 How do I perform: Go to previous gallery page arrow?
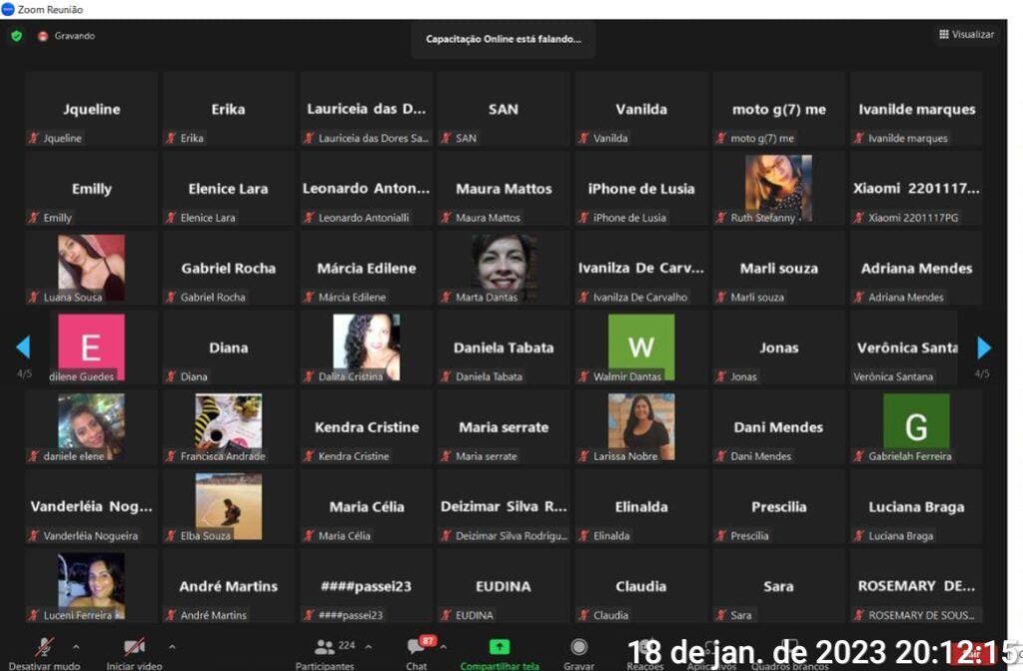23,347
